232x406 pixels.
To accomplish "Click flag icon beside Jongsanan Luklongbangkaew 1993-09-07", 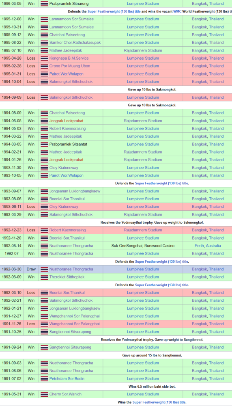I will coord(45,191).
